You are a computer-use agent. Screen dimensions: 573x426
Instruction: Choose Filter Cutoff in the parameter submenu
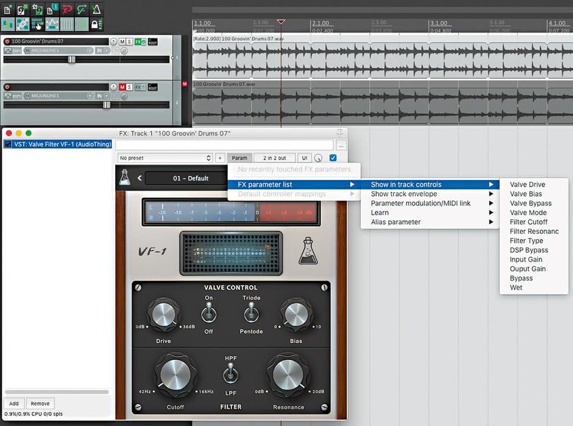534,222
